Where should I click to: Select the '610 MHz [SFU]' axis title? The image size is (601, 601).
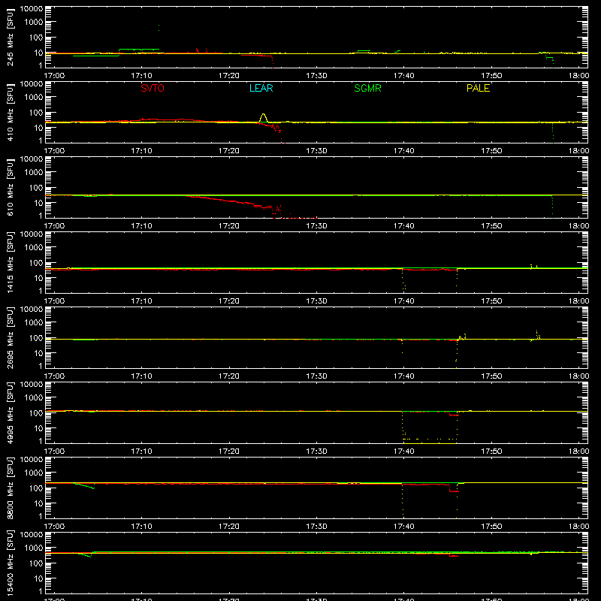tap(11, 187)
